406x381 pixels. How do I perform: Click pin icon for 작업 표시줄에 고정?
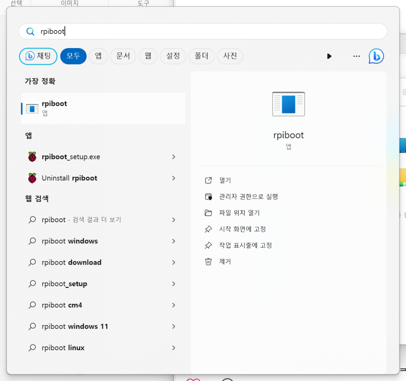pyautogui.click(x=208, y=246)
